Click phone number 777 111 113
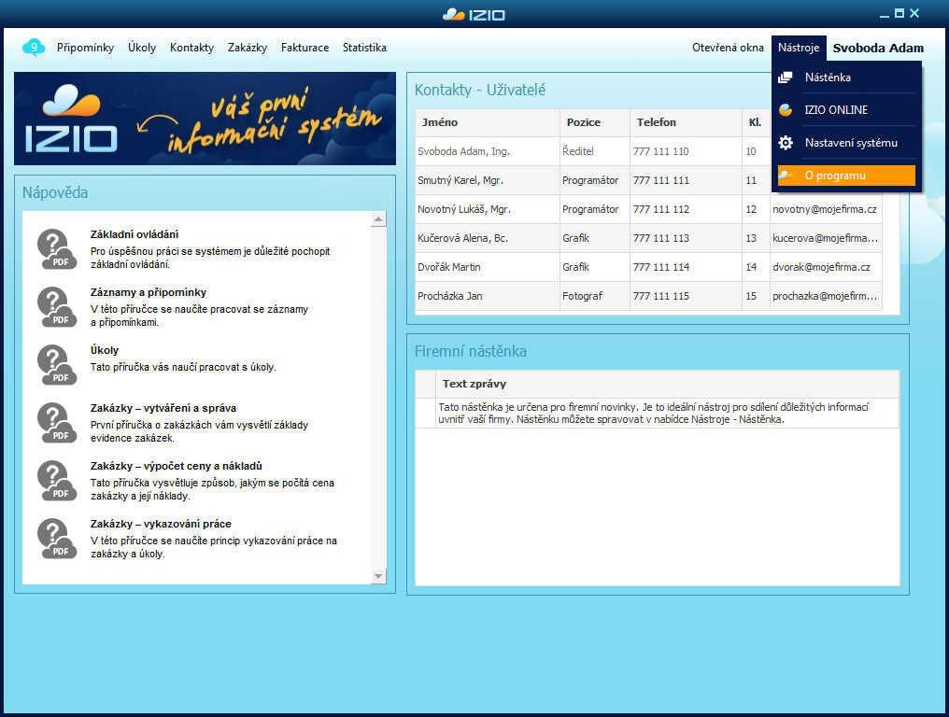The height and width of the screenshot is (717, 949). [661, 238]
